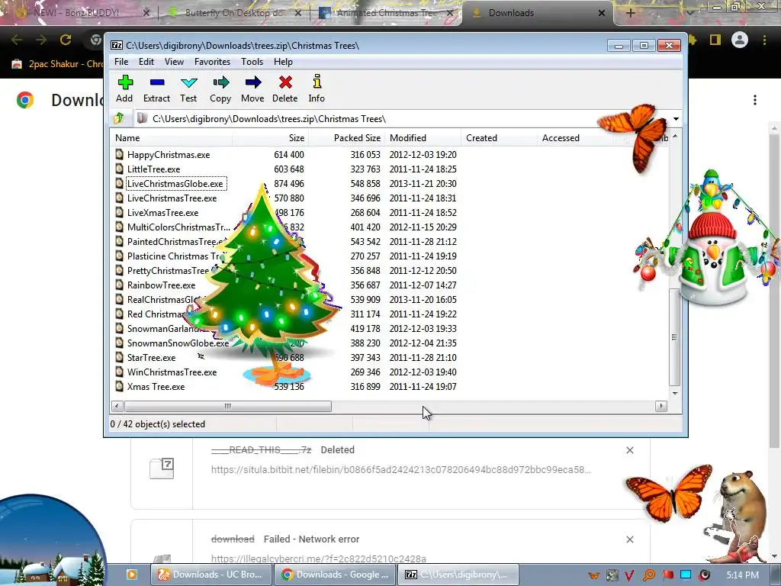Open the Help menu
Image resolution: width=781 pixels, height=586 pixels.
coord(283,62)
